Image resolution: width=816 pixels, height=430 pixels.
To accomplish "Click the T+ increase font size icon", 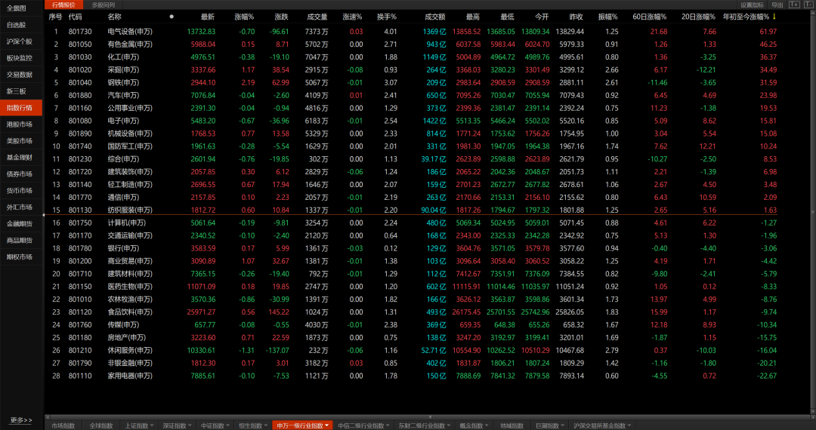I will click(794, 5).
